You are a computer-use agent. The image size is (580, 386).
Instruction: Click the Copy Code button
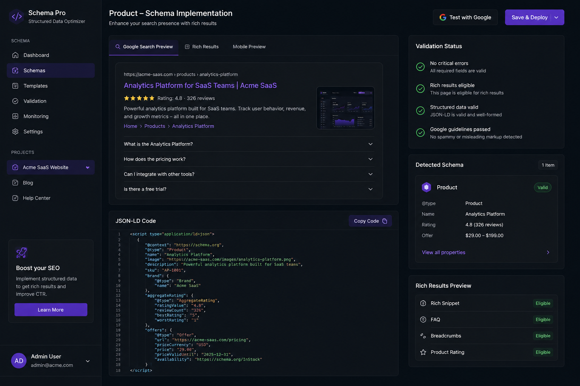(370, 221)
